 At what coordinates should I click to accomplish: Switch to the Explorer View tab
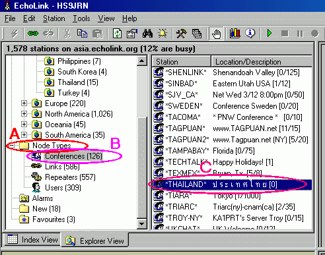[94, 241]
